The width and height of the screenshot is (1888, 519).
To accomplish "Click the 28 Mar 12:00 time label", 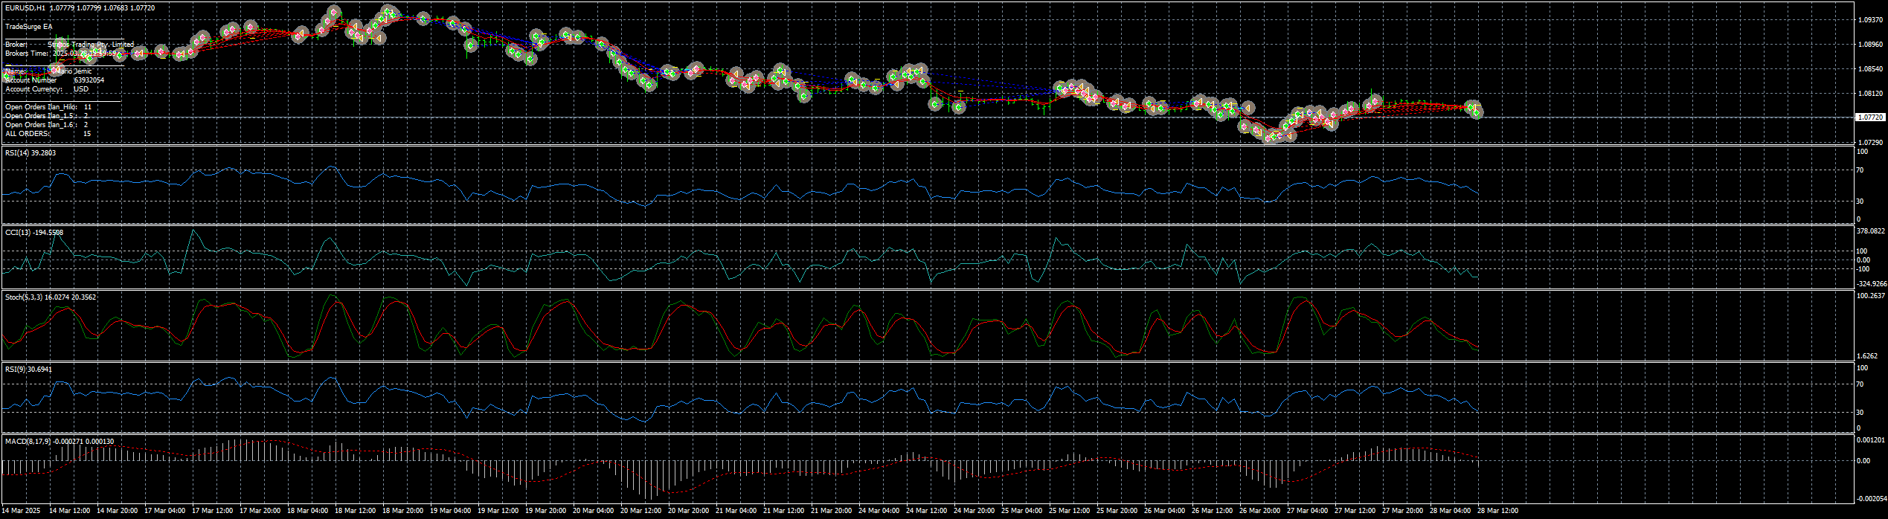I will click(x=1497, y=511).
